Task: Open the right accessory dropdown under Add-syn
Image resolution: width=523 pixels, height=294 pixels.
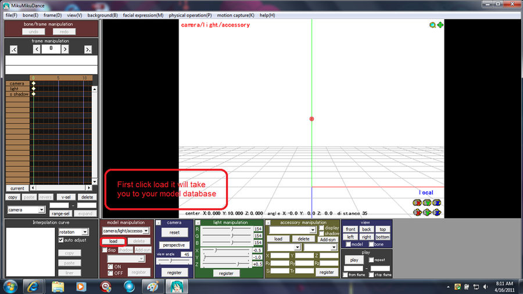Action: coord(320,248)
